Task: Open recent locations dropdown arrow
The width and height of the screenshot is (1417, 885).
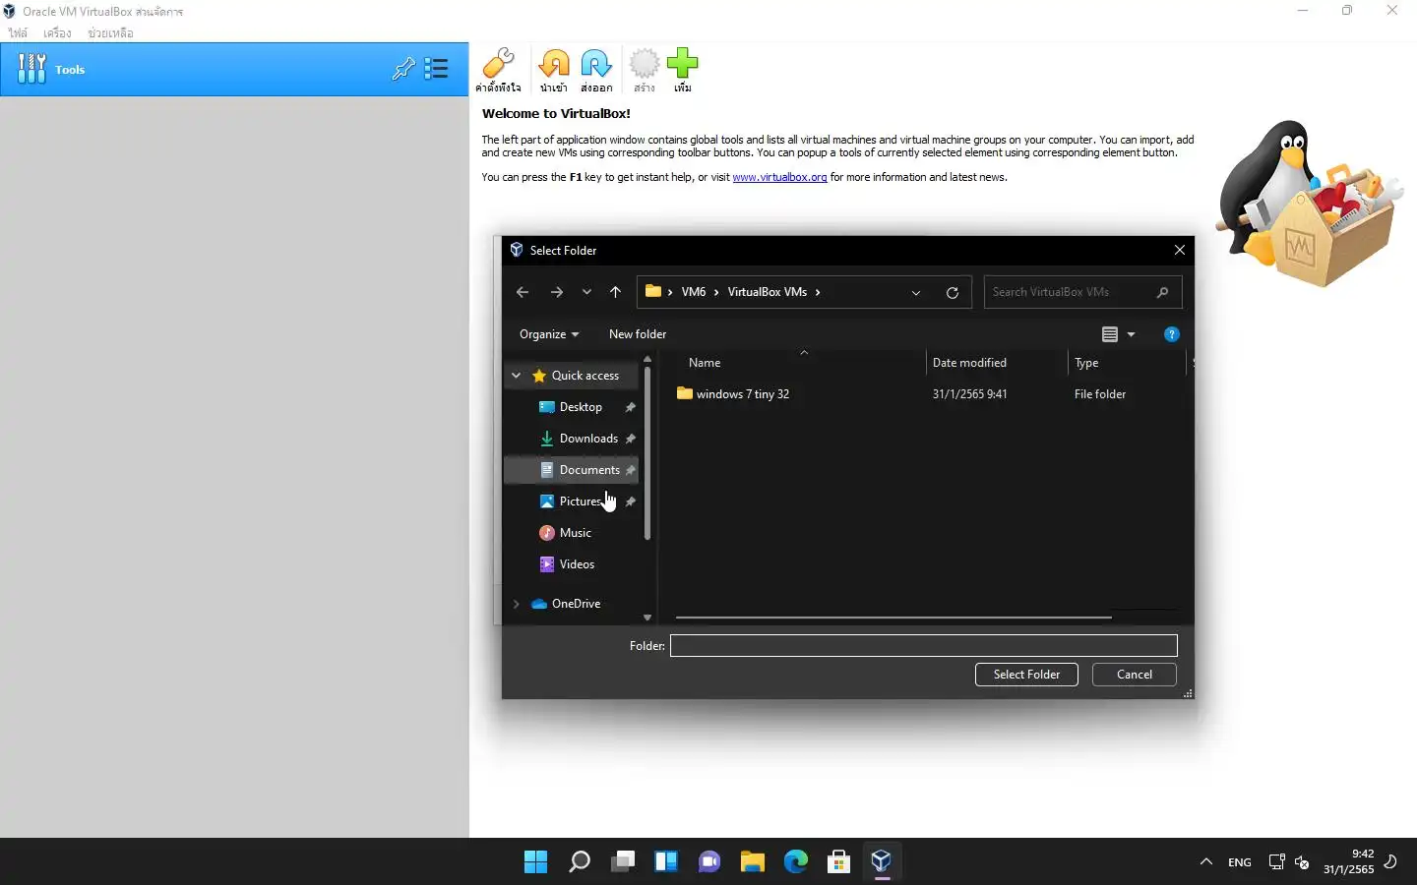Action: [586, 292]
